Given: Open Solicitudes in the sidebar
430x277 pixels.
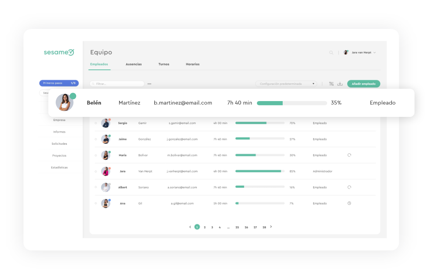Looking at the screenshot, I should pos(59,144).
